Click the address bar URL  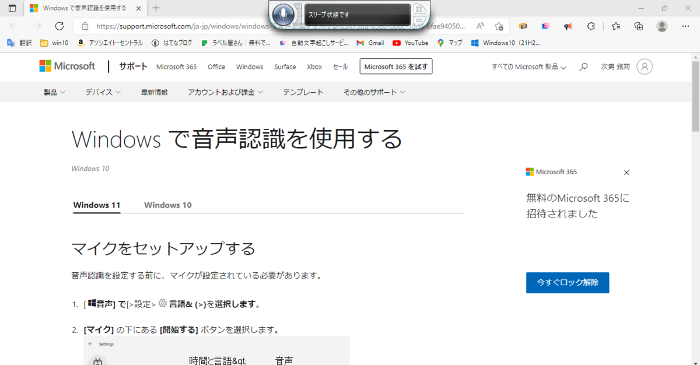[280, 26]
